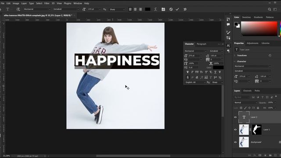Apply Superscript in Character panel
This screenshot has width=281, height=158.
tap(206, 72)
